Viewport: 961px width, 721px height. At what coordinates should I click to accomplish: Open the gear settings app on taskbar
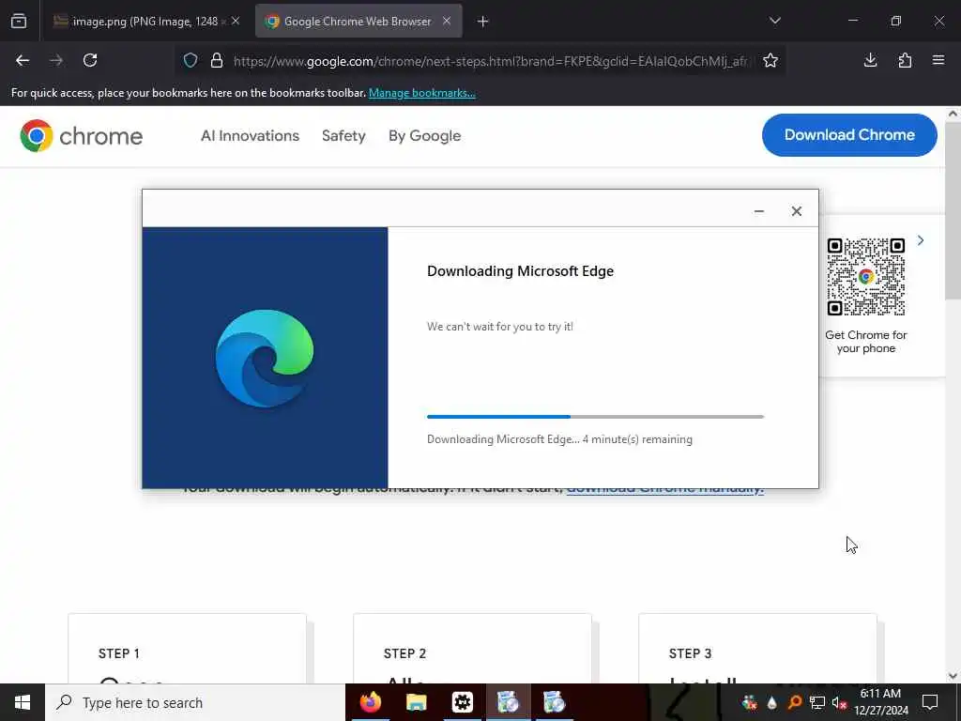point(462,702)
